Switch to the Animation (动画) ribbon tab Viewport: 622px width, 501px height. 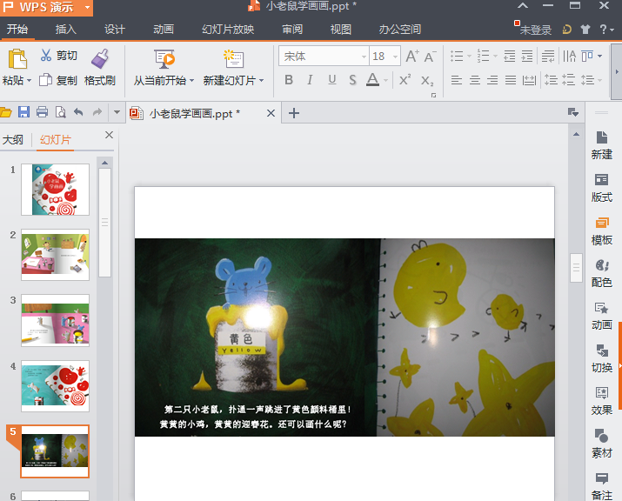164,30
